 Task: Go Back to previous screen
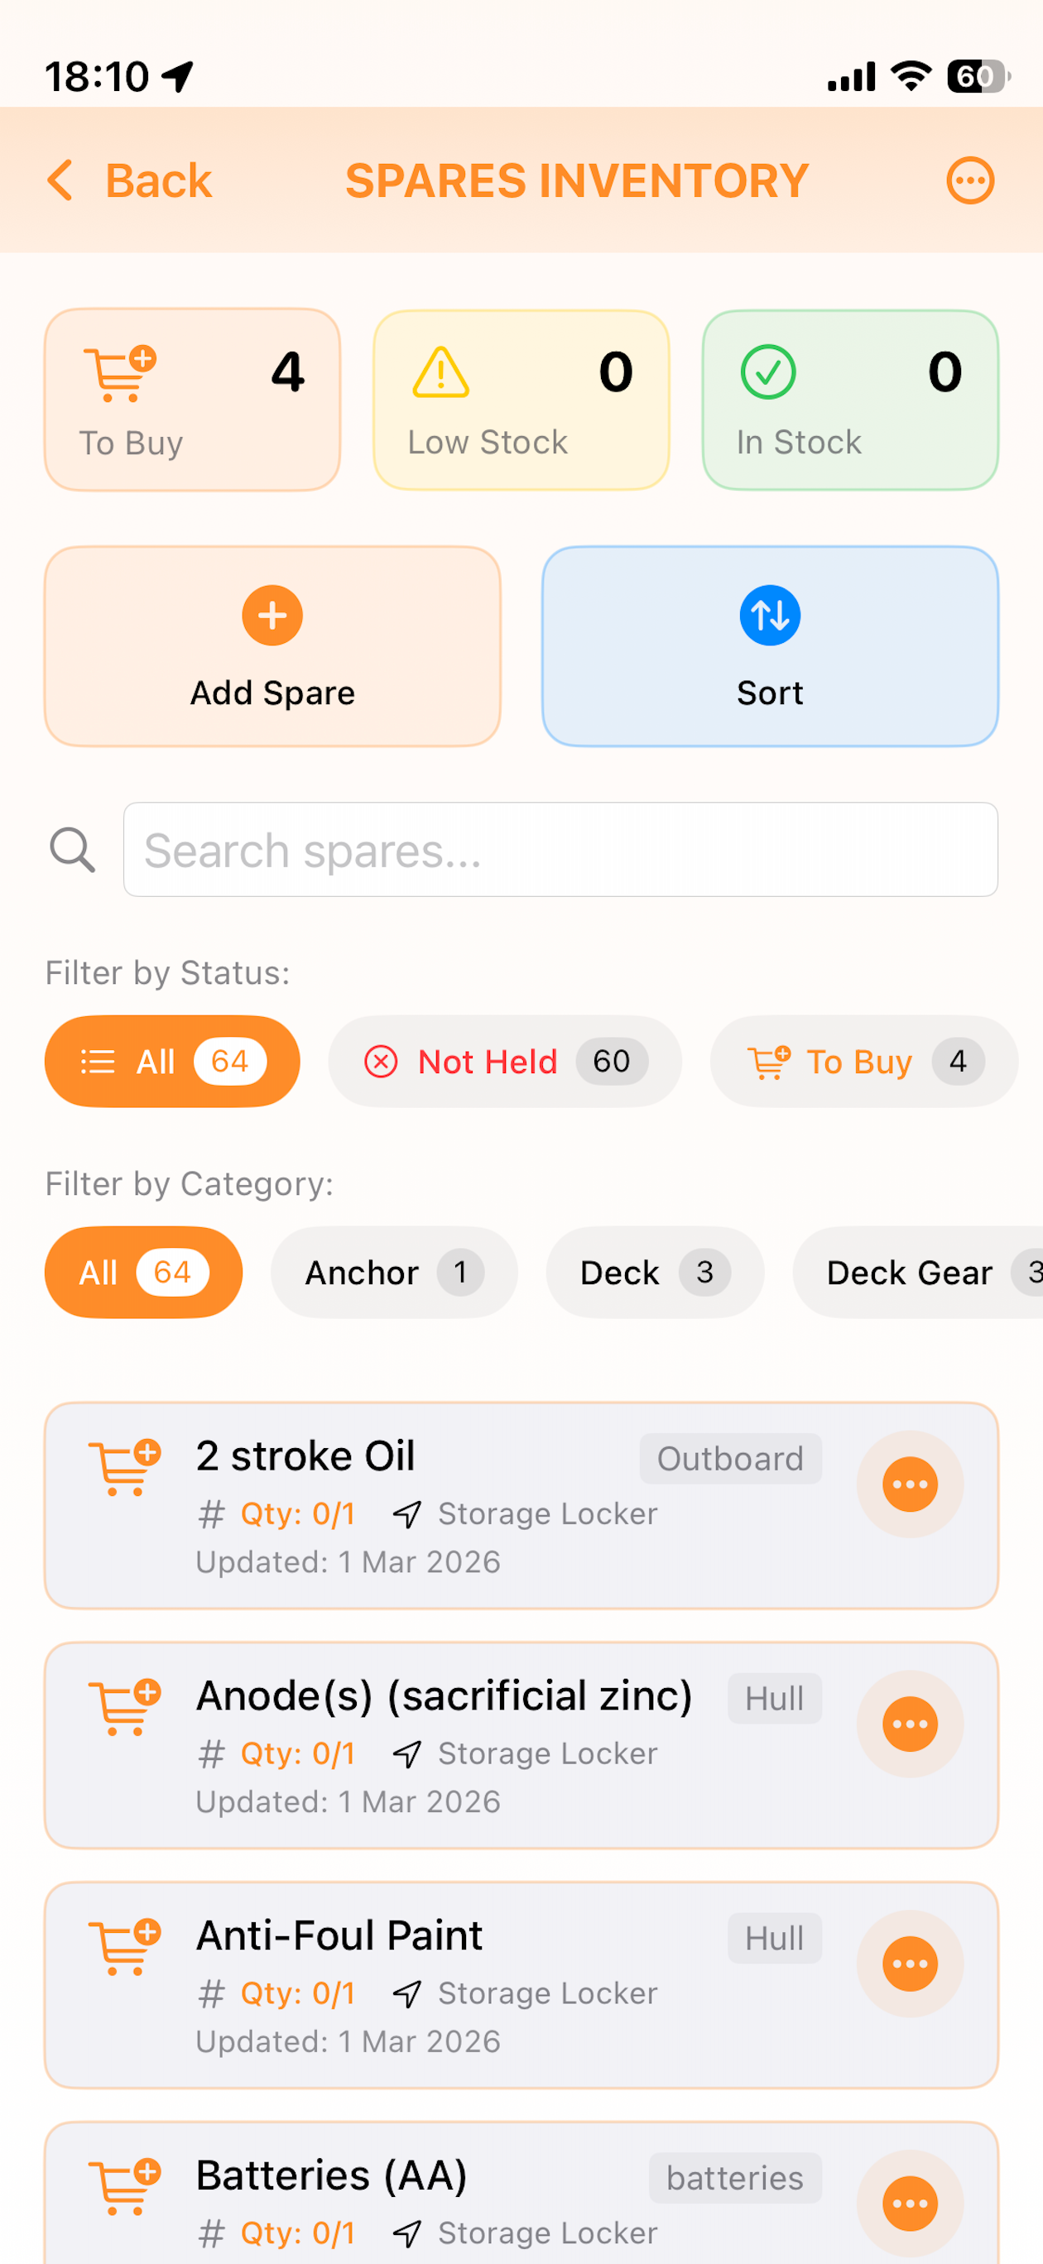click(x=129, y=181)
